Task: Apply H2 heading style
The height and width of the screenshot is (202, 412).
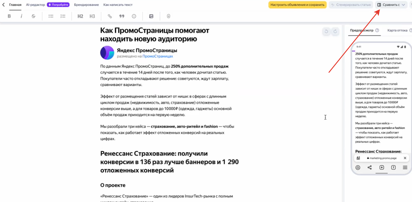Action: click(x=80, y=16)
